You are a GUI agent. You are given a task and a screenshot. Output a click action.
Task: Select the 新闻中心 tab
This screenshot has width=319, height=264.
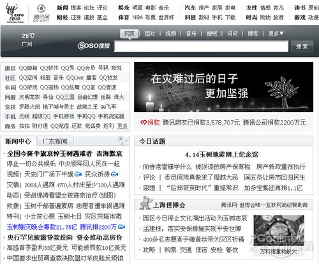19,141
